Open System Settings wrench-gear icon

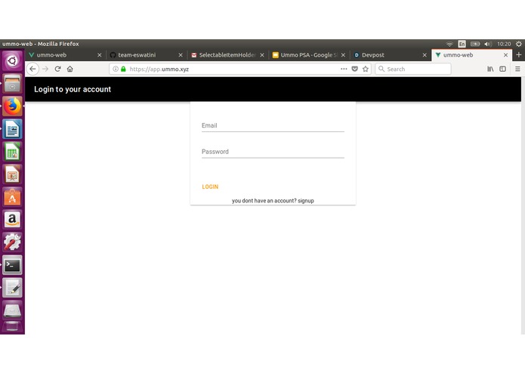(12, 242)
